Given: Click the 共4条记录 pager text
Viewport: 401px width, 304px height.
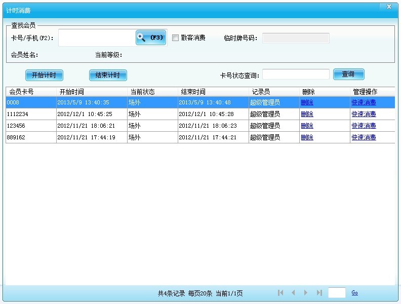Looking at the screenshot, I should (171, 293).
